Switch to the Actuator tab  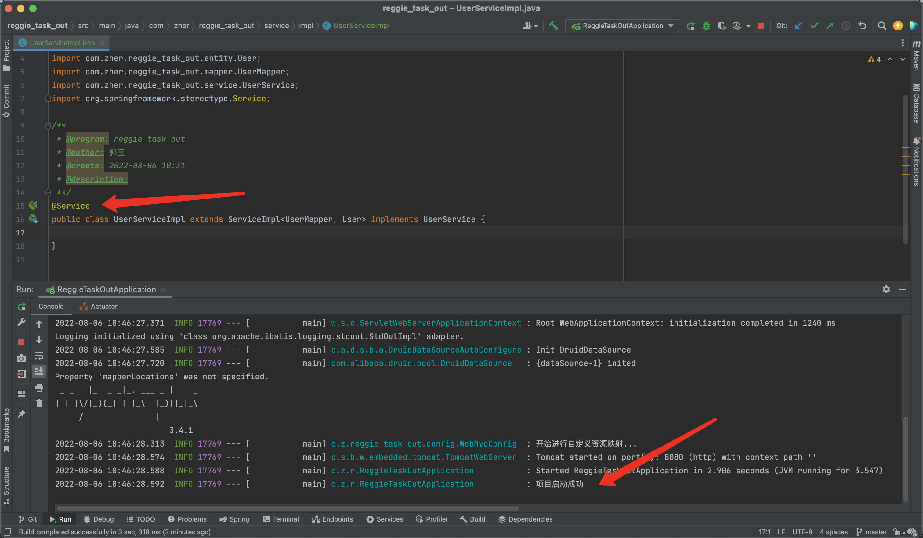(x=104, y=306)
